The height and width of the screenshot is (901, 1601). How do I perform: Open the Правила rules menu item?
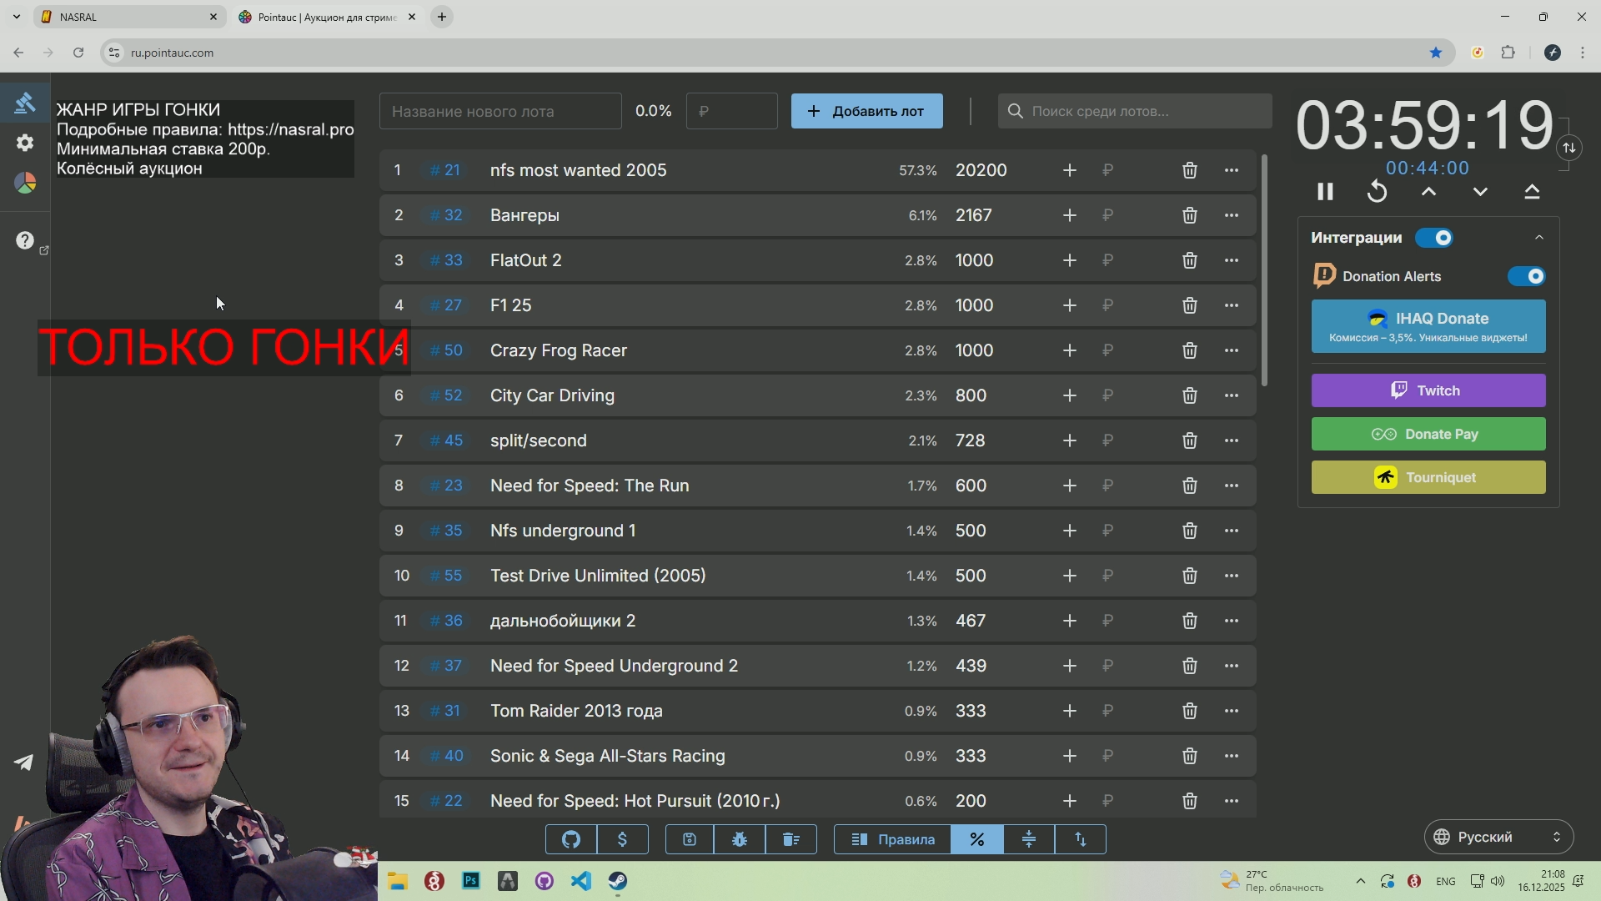click(x=893, y=839)
